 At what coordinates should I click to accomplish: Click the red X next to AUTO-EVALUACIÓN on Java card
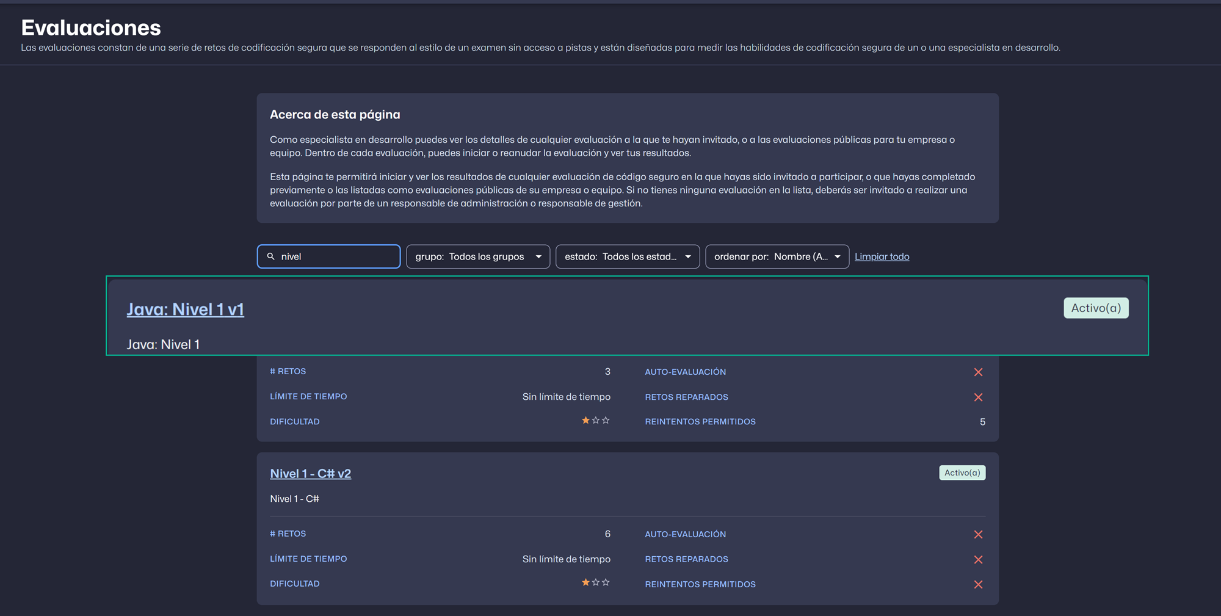pyautogui.click(x=979, y=372)
